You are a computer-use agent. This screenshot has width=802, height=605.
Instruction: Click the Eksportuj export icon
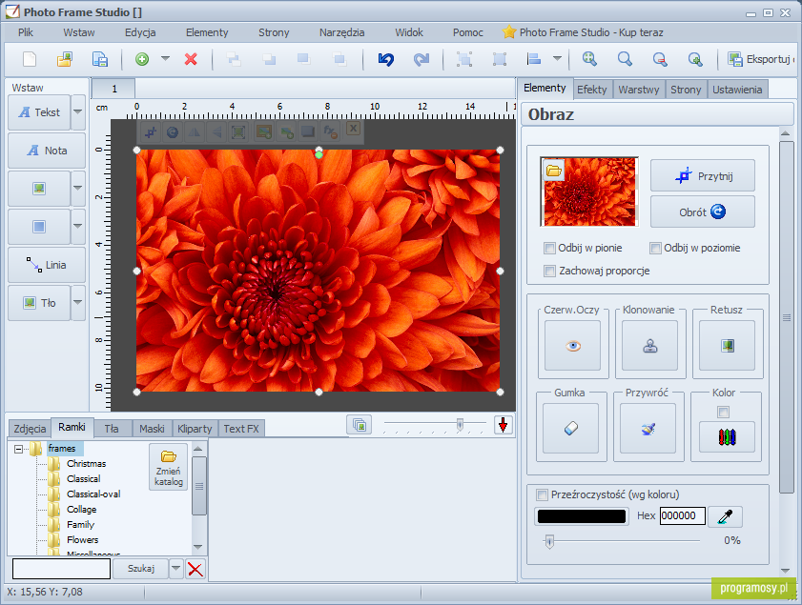735,59
